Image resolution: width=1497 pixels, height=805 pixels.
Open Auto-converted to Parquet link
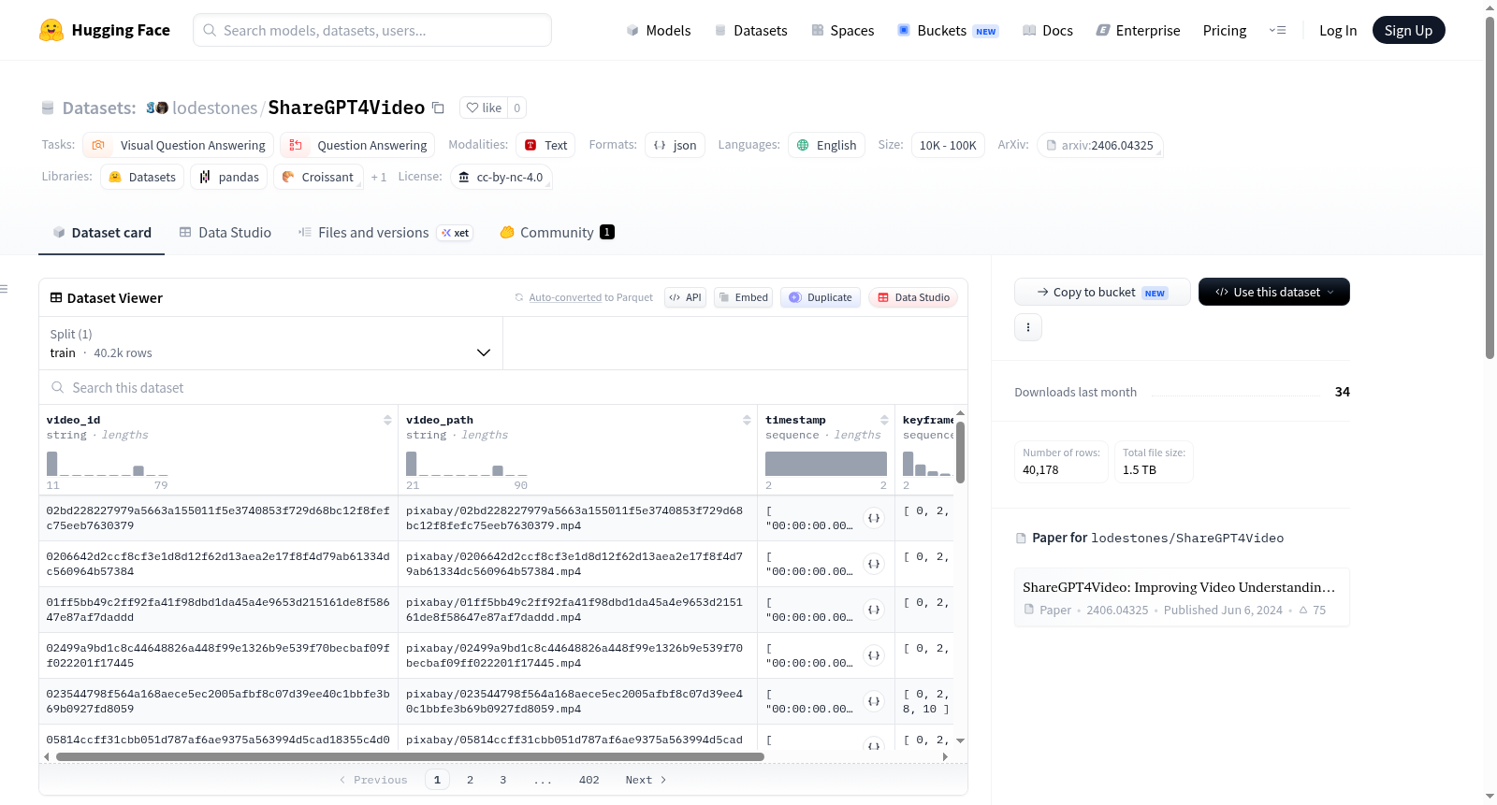point(565,297)
